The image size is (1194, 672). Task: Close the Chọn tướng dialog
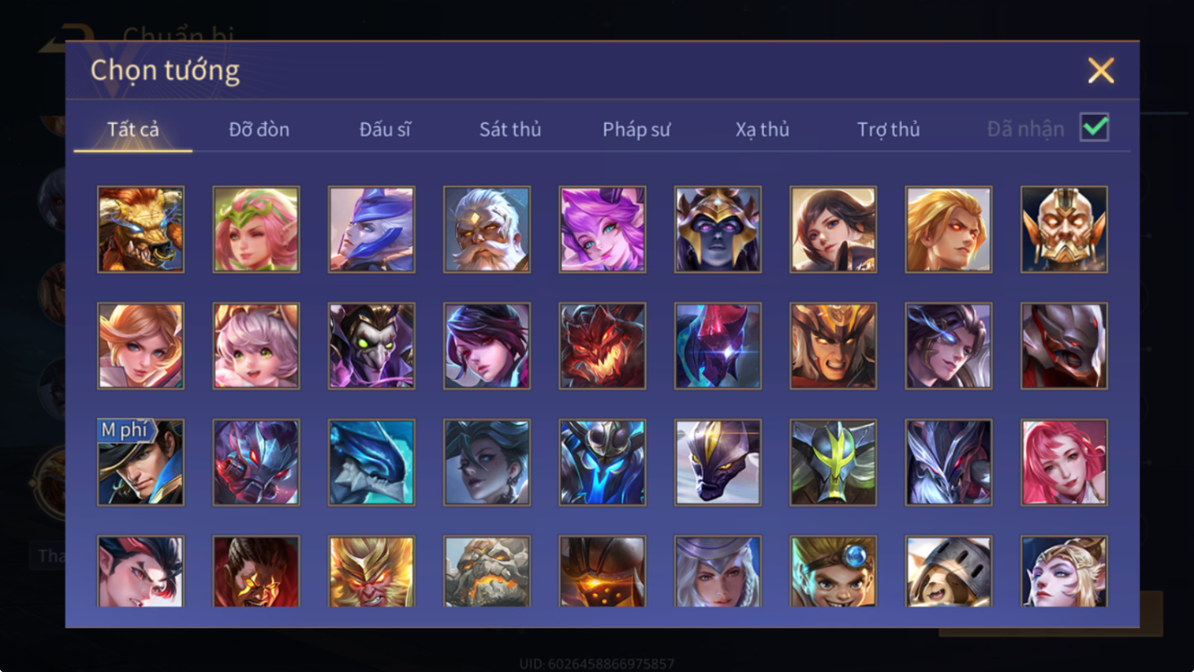click(x=1100, y=71)
